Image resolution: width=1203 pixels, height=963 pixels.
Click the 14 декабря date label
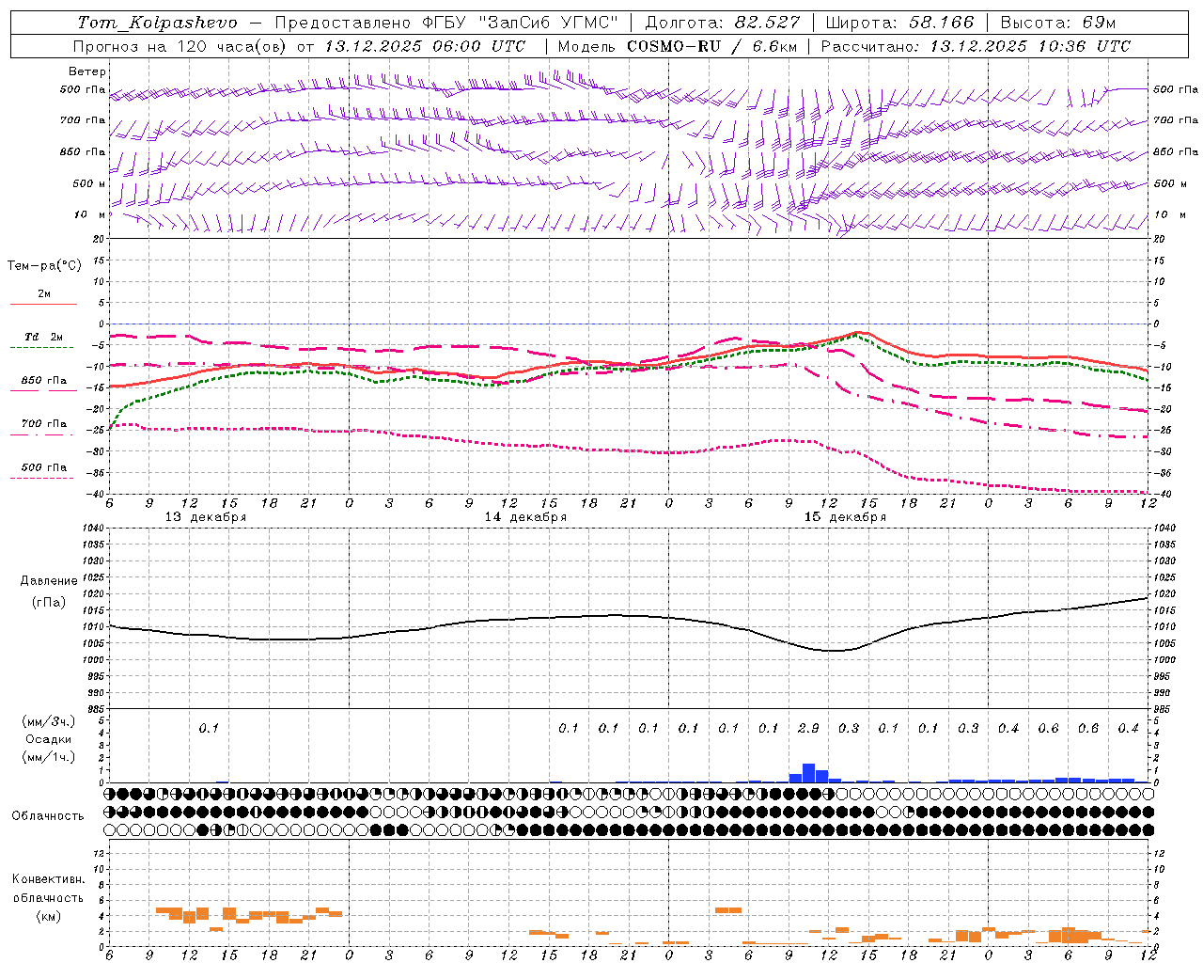pos(525,517)
